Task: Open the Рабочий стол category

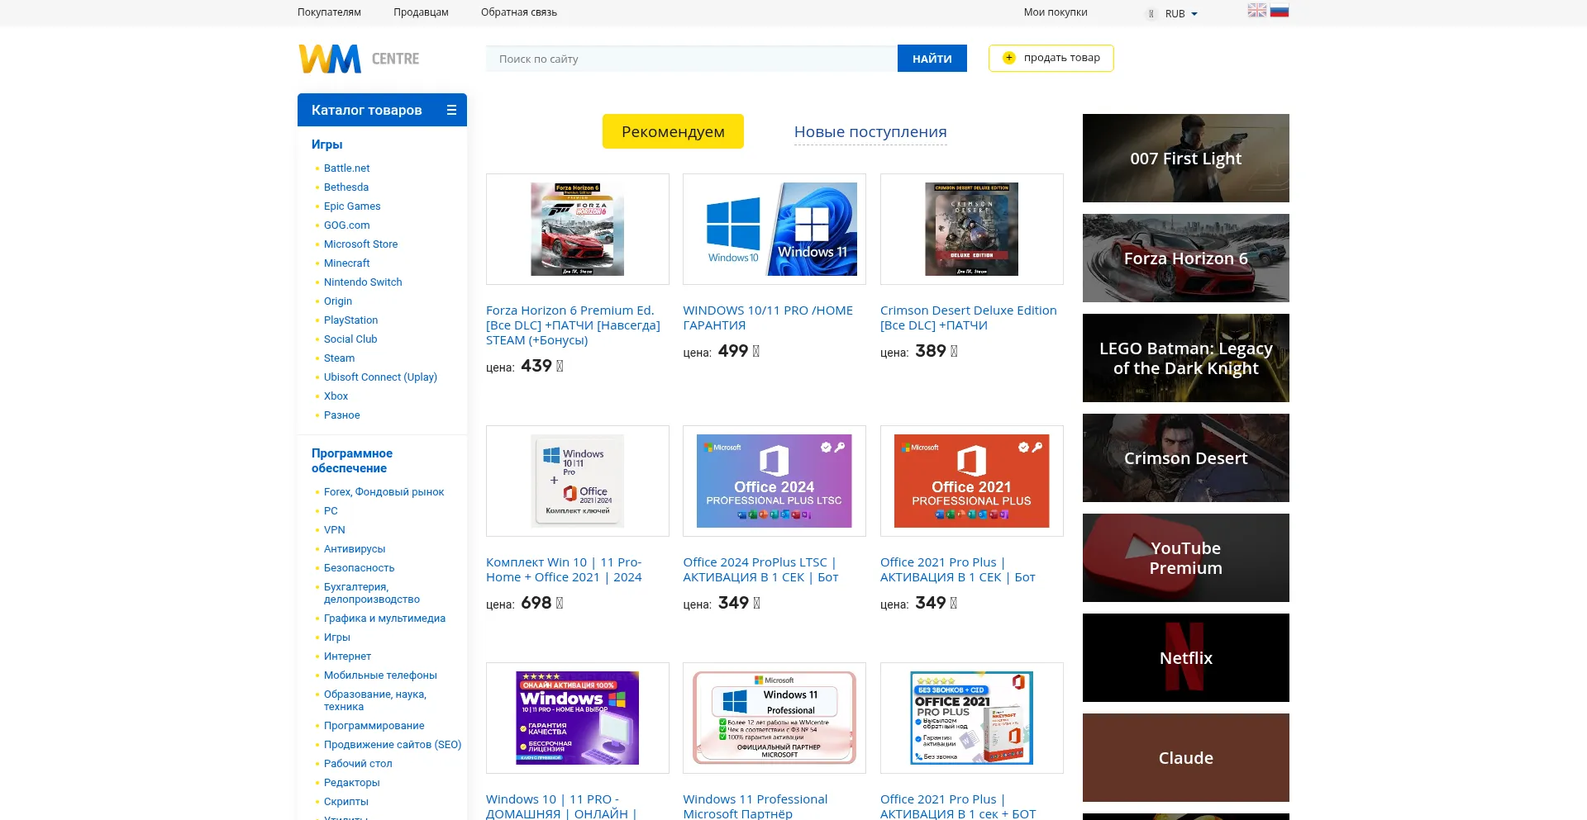Action: coord(358,764)
